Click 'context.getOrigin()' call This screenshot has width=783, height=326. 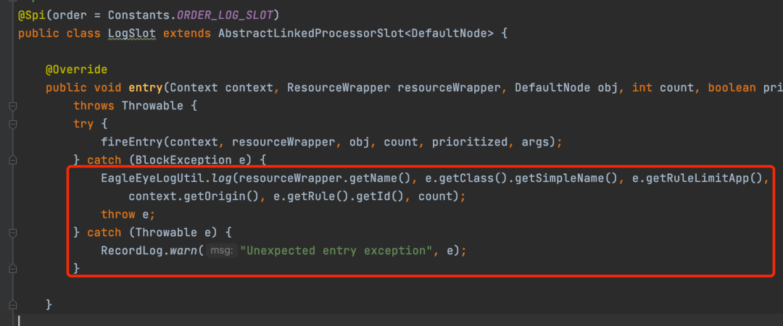click(194, 196)
